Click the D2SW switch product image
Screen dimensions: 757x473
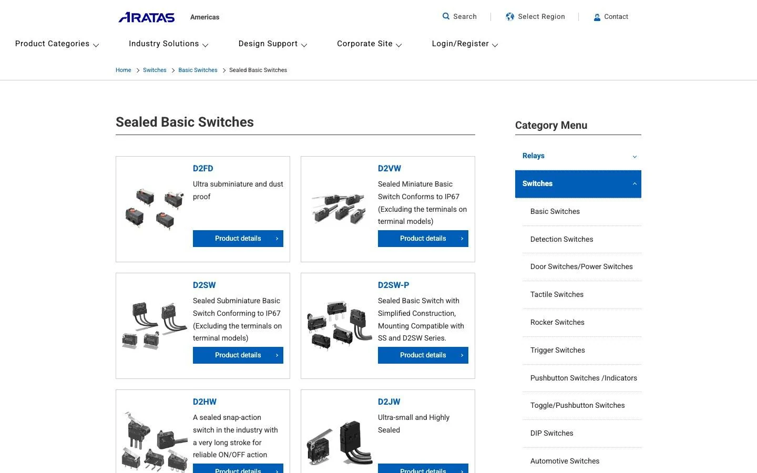(x=155, y=325)
